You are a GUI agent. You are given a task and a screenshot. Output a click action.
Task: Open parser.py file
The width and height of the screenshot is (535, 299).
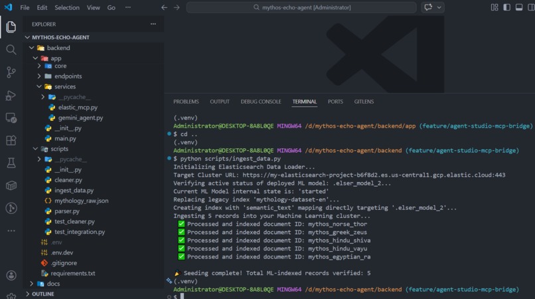(67, 211)
